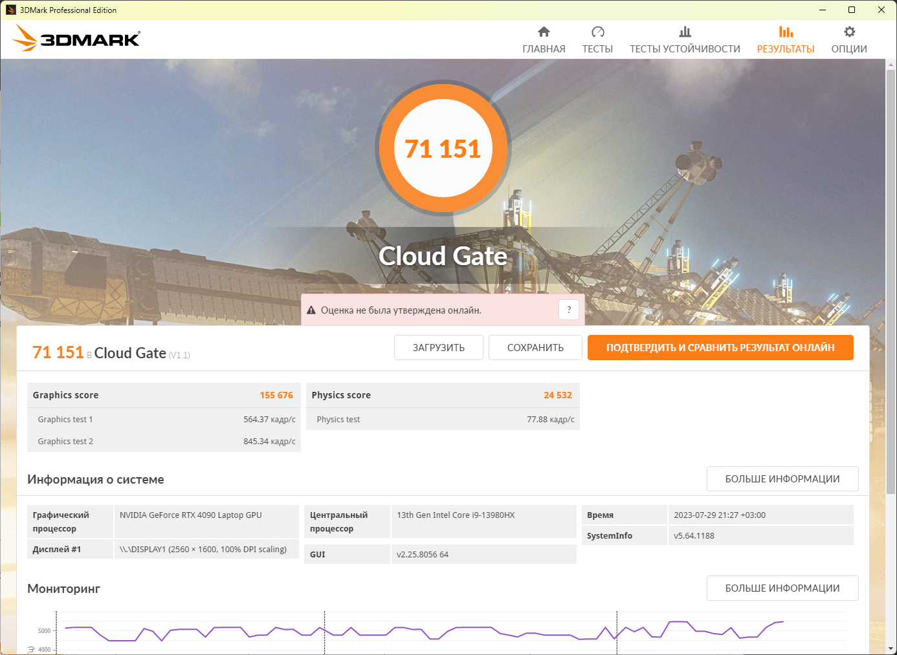Image resolution: width=897 pixels, height=655 pixels.
Task: Click the gauge icon above ТЕСТЫ
Action: click(597, 32)
